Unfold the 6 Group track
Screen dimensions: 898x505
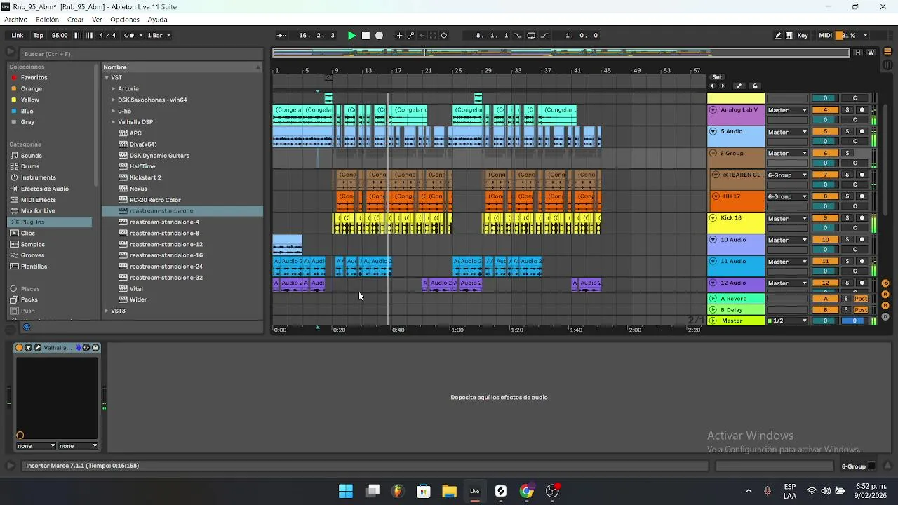coord(713,153)
